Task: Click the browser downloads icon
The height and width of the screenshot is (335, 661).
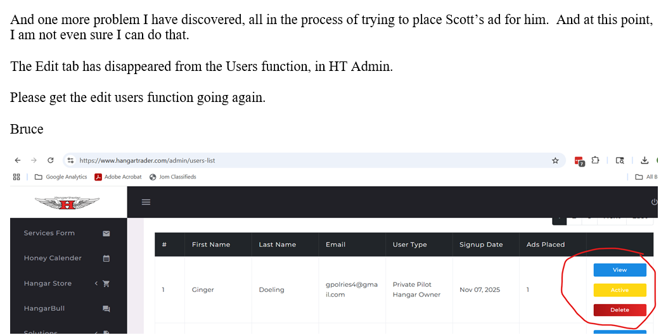Action: [x=645, y=161]
